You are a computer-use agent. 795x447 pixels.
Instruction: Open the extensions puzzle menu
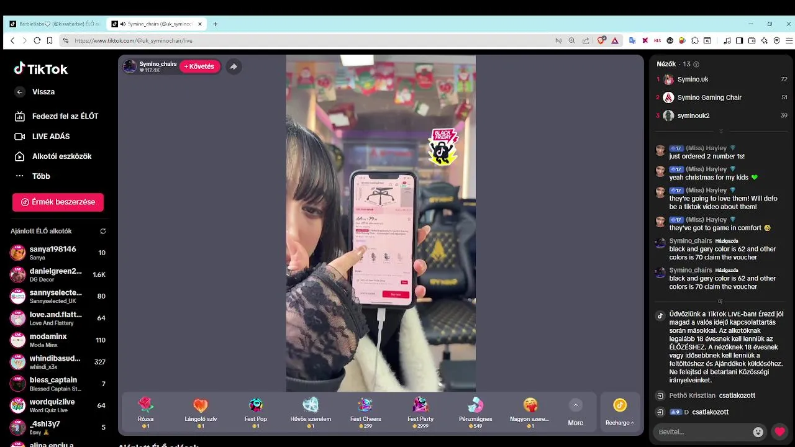point(695,40)
